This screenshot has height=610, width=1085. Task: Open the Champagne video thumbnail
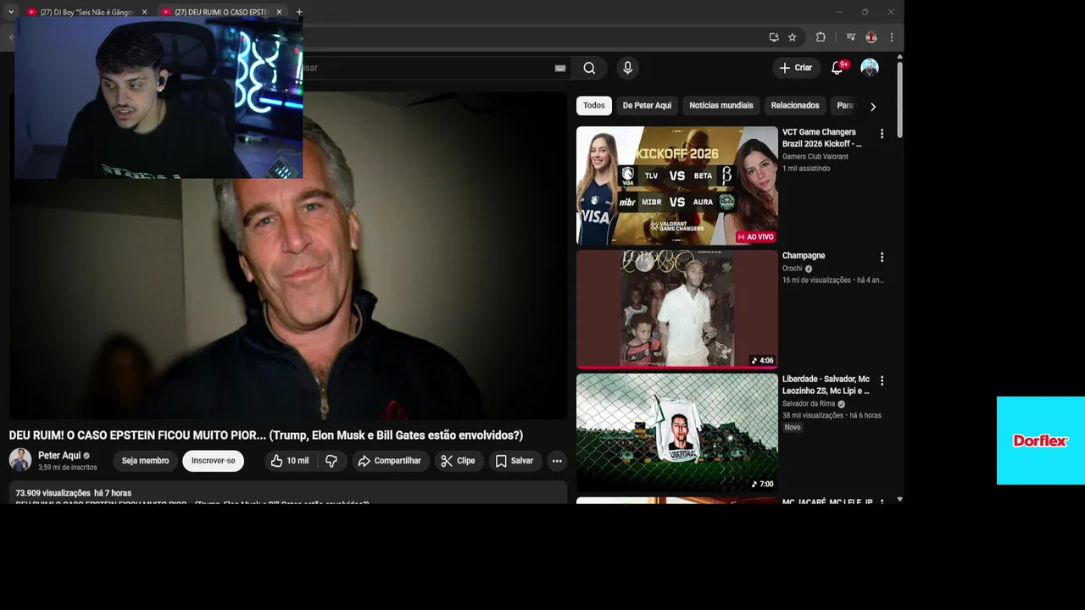[x=677, y=309]
